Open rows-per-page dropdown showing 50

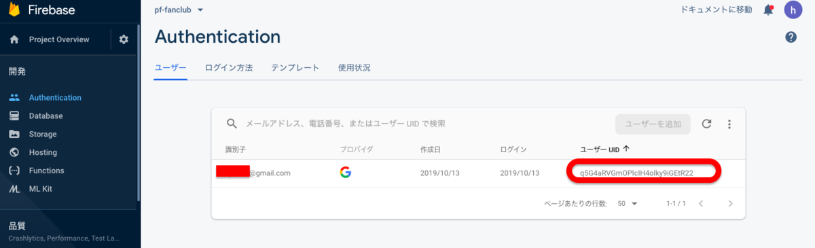pos(628,203)
